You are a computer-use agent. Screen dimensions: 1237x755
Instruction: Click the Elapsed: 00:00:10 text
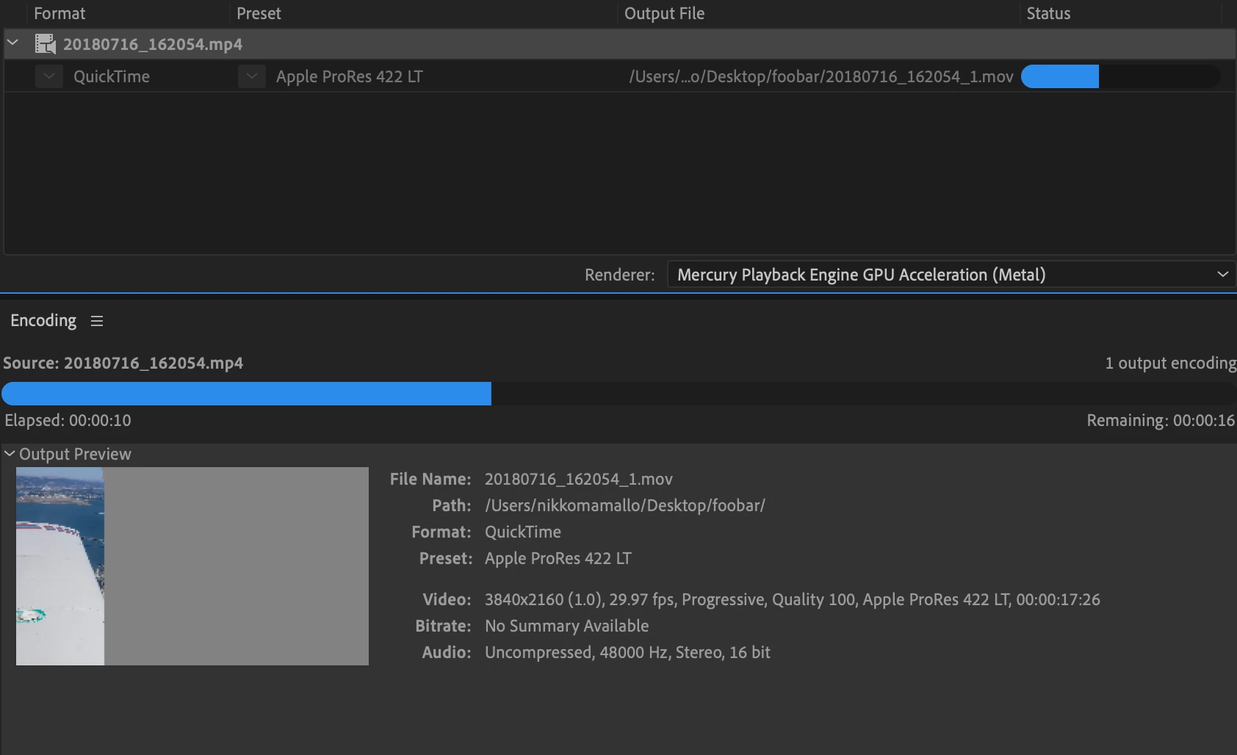(x=68, y=420)
